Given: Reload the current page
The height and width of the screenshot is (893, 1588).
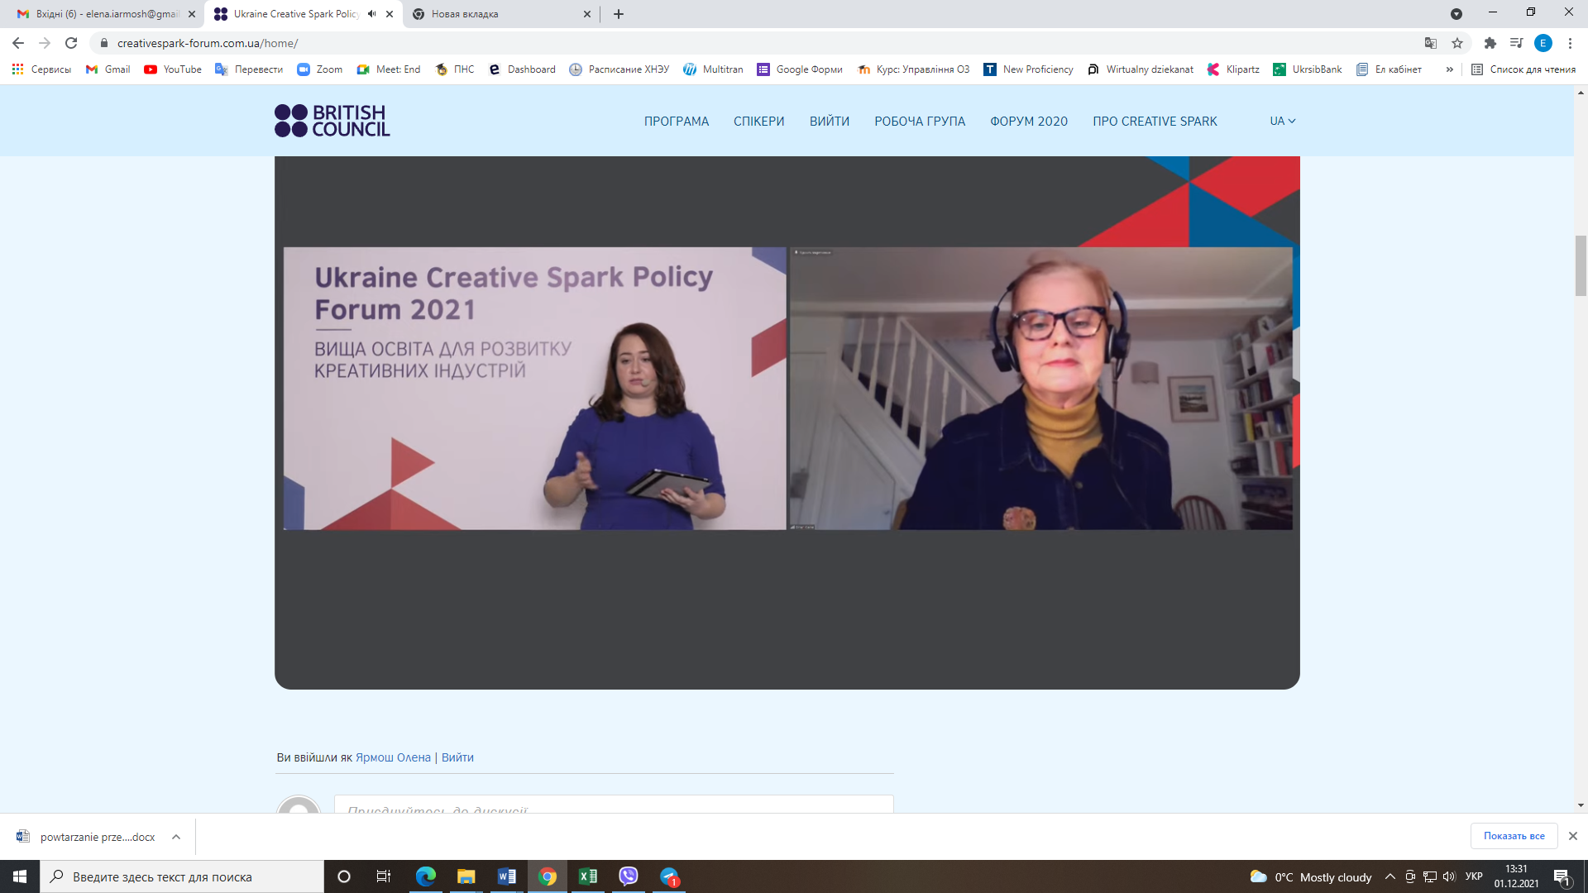Looking at the screenshot, I should (x=71, y=43).
